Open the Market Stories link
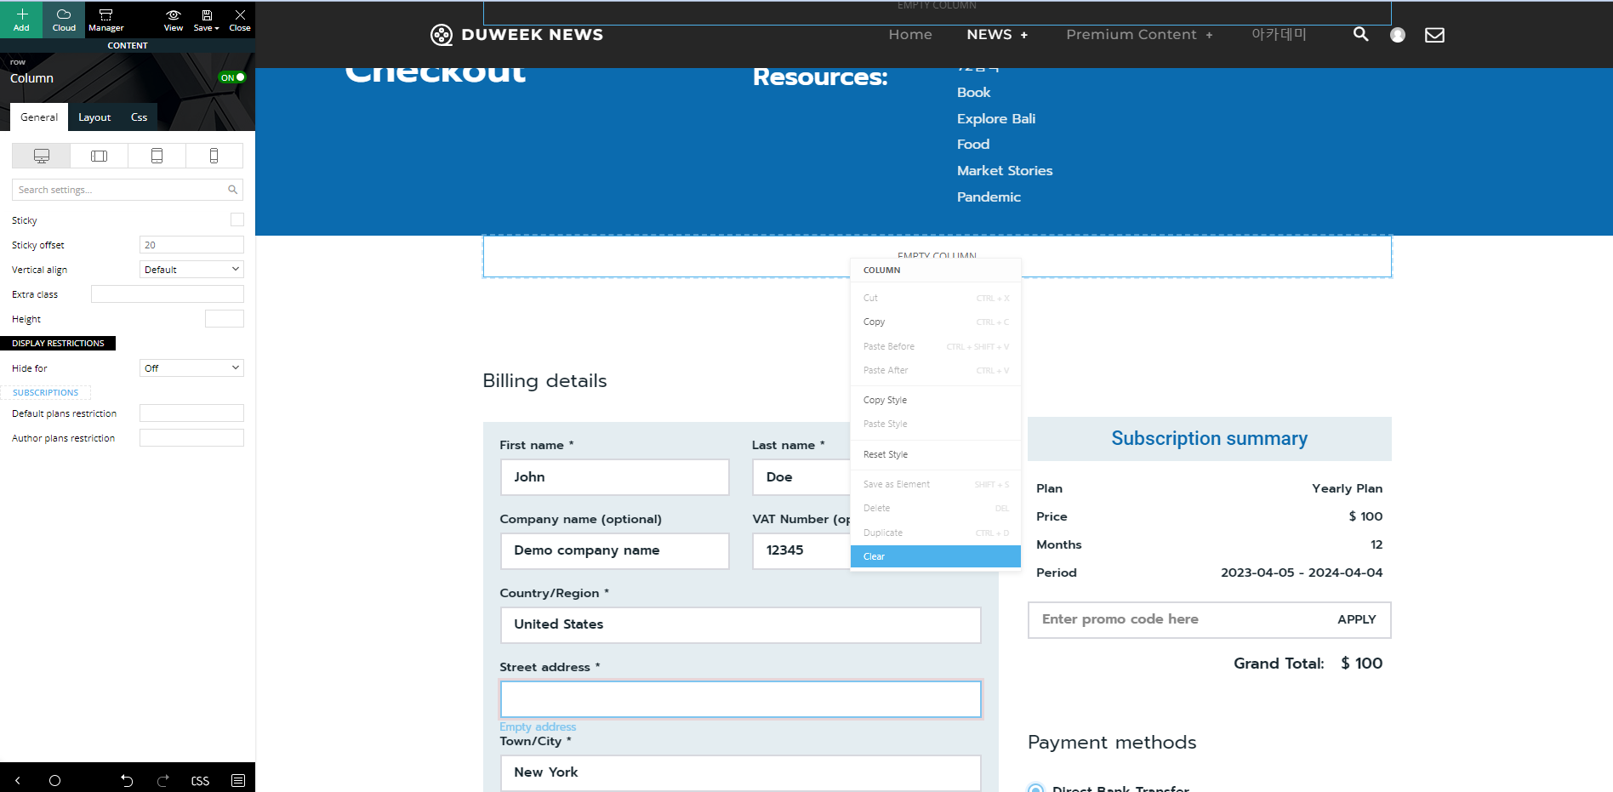This screenshot has height=792, width=1613. point(1005,171)
